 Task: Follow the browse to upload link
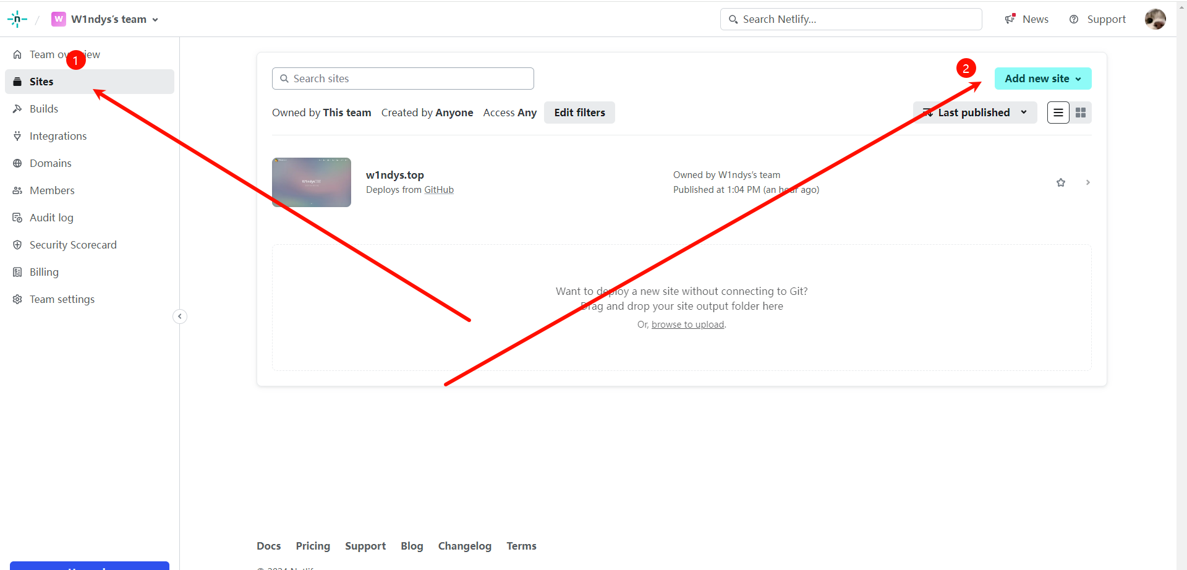(687, 325)
